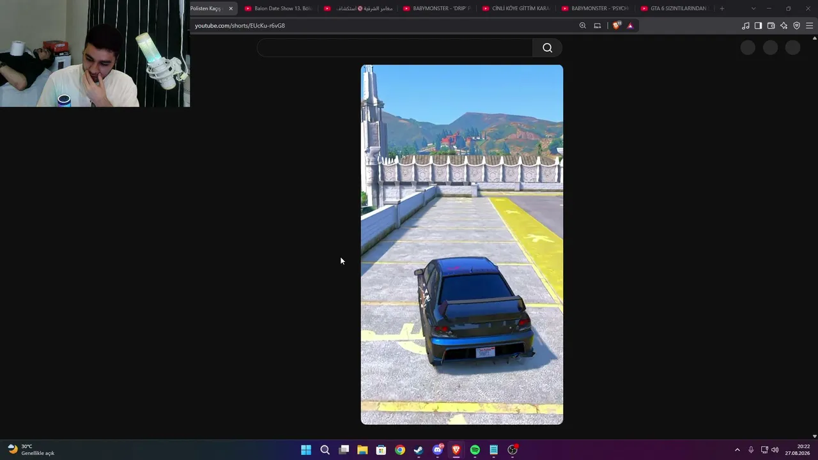
Task: Click the YouTube search magnifier button
Action: coord(547,48)
